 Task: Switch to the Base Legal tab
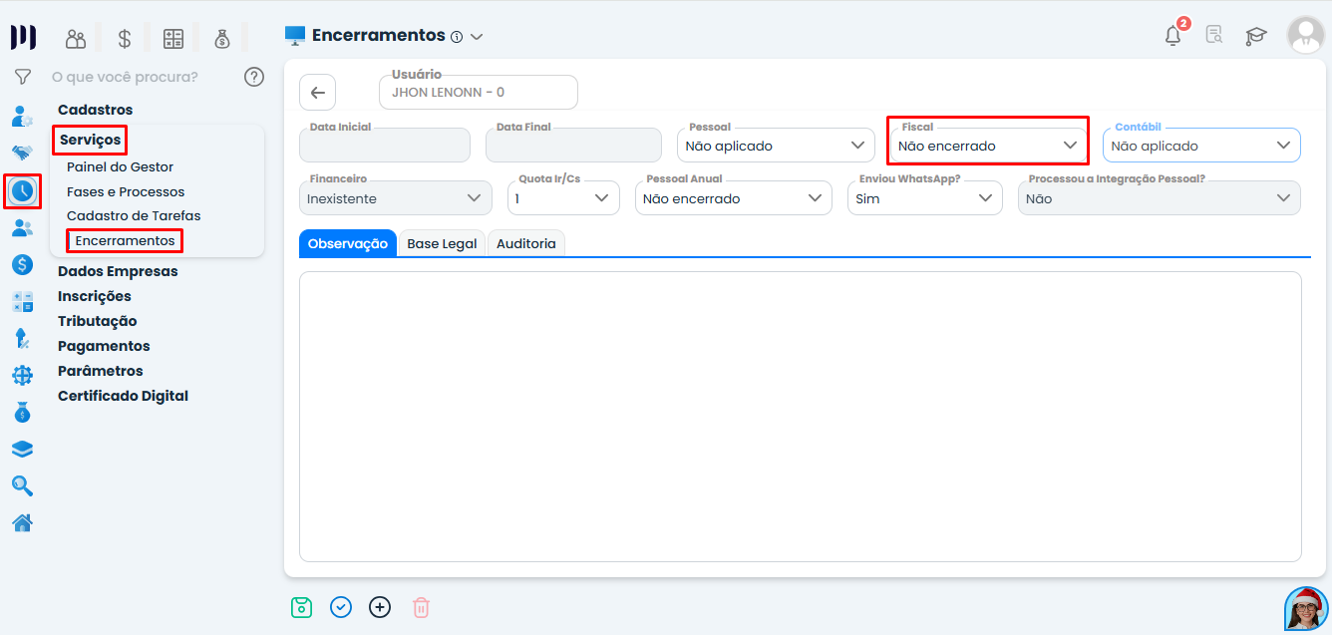tap(442, 242)
